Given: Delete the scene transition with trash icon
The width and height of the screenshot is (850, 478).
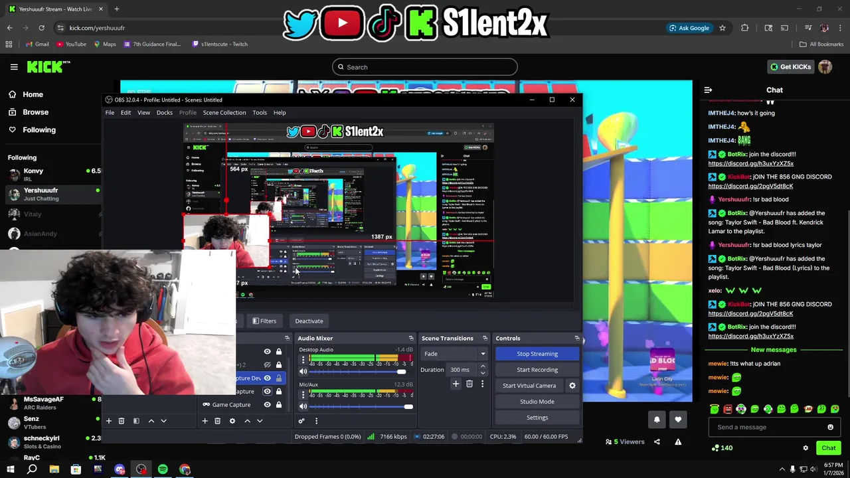Looking at the screenshot, I should click(x=469, y=384).
